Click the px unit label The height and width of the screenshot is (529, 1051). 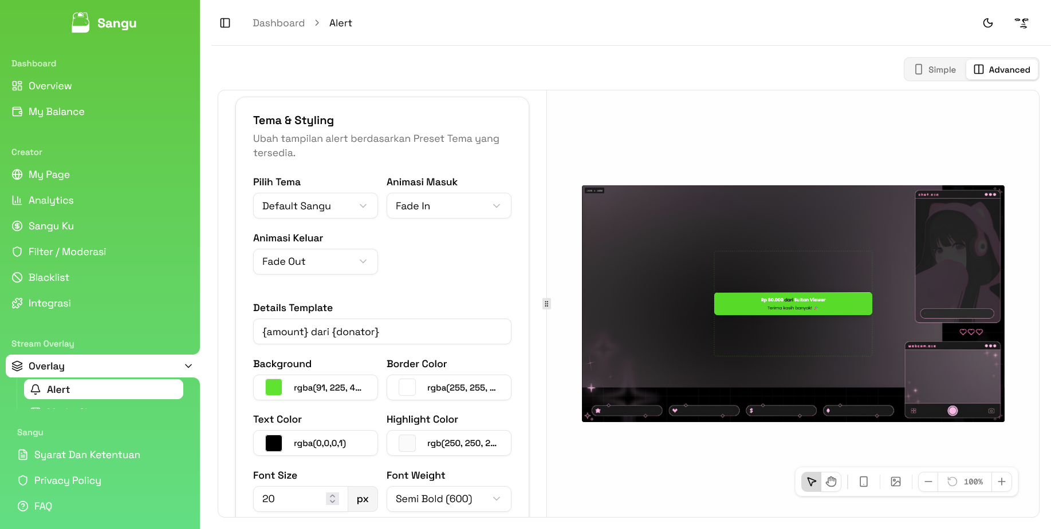[363, 499]
